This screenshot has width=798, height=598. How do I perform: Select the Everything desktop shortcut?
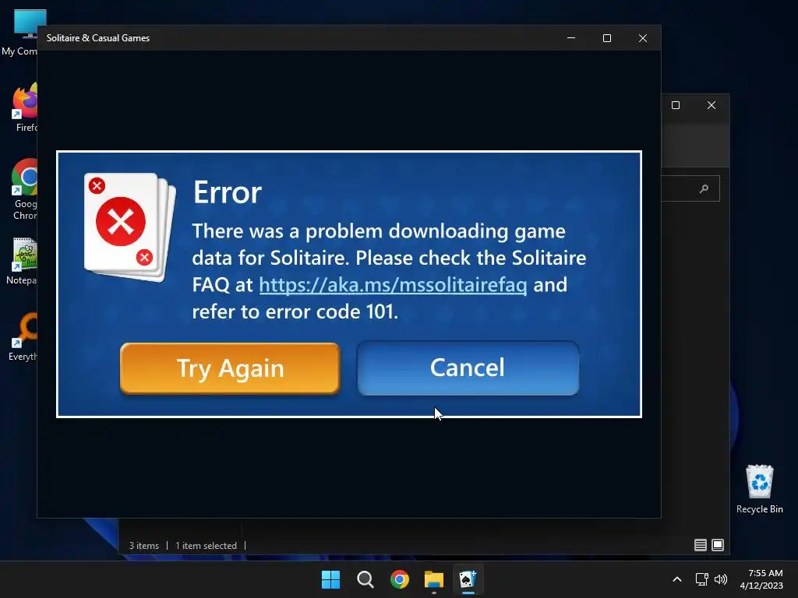(x=23, y=336)
